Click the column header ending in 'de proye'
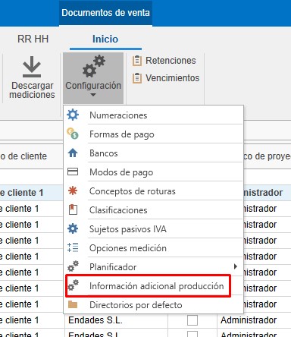Viewport: 291px width, 337px height. click(268, 156)
